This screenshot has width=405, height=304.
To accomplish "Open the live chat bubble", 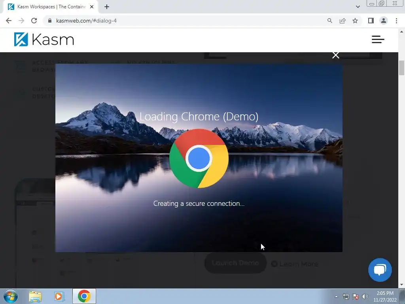I will click(380, 270).
